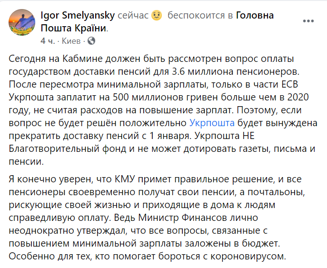This screenshot has width=327, height=268.
Task: Click the globe public privacy icon
Action: pos(91,41)
